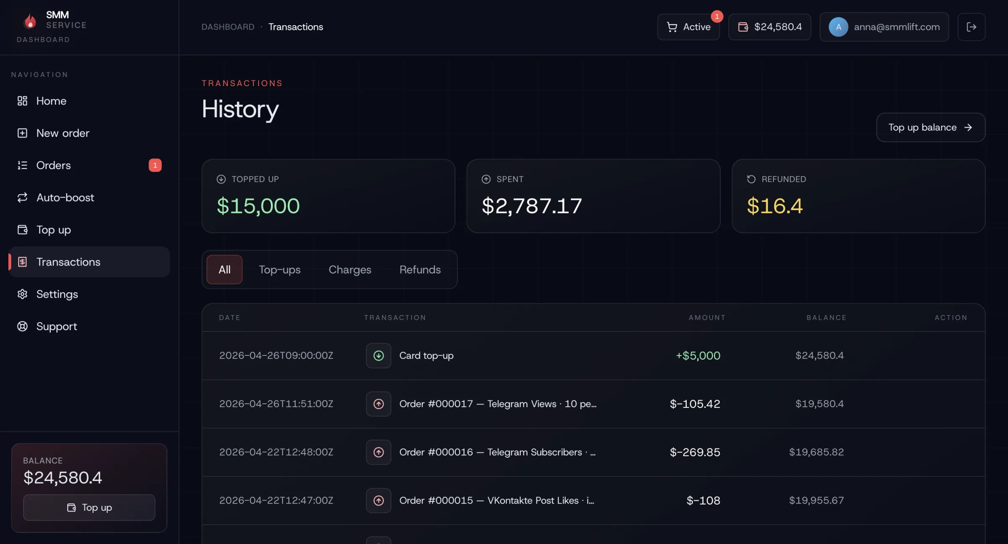The image size is (1008, 544).
Task: Click the Card top-up row icon
Action: click(x=378, y=355)
